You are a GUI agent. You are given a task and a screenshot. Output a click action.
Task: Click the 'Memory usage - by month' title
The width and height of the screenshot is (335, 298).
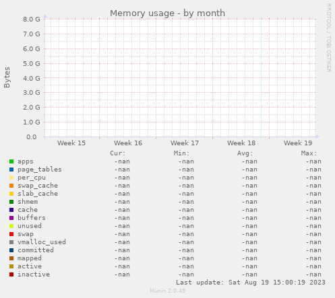(167, 13)
